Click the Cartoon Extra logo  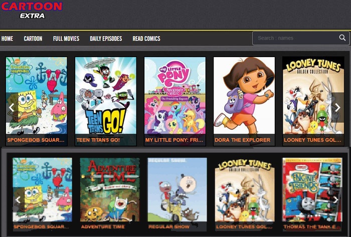(x=32, y=10)
